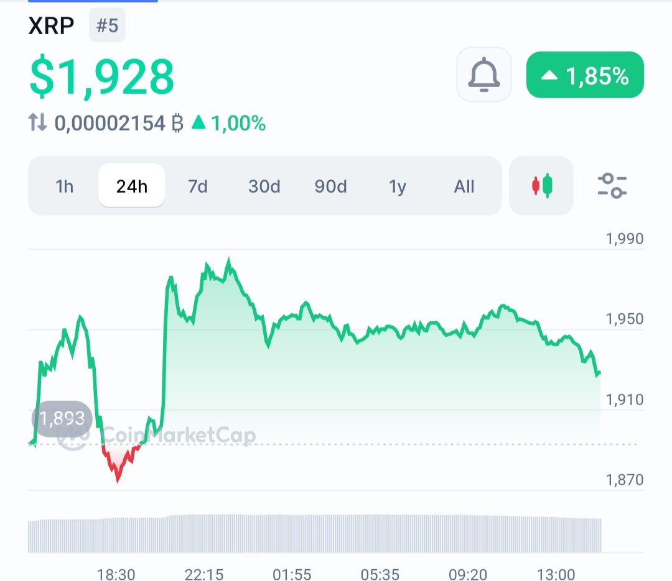Tap the volume bars below chart
672x581 pixels.
point(315,534)
